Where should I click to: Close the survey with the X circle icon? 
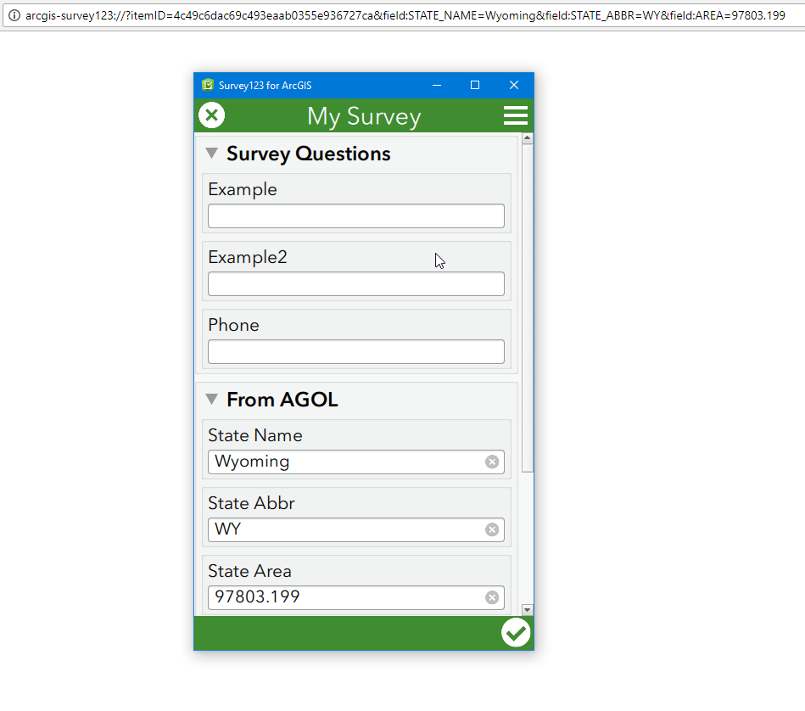211,115
